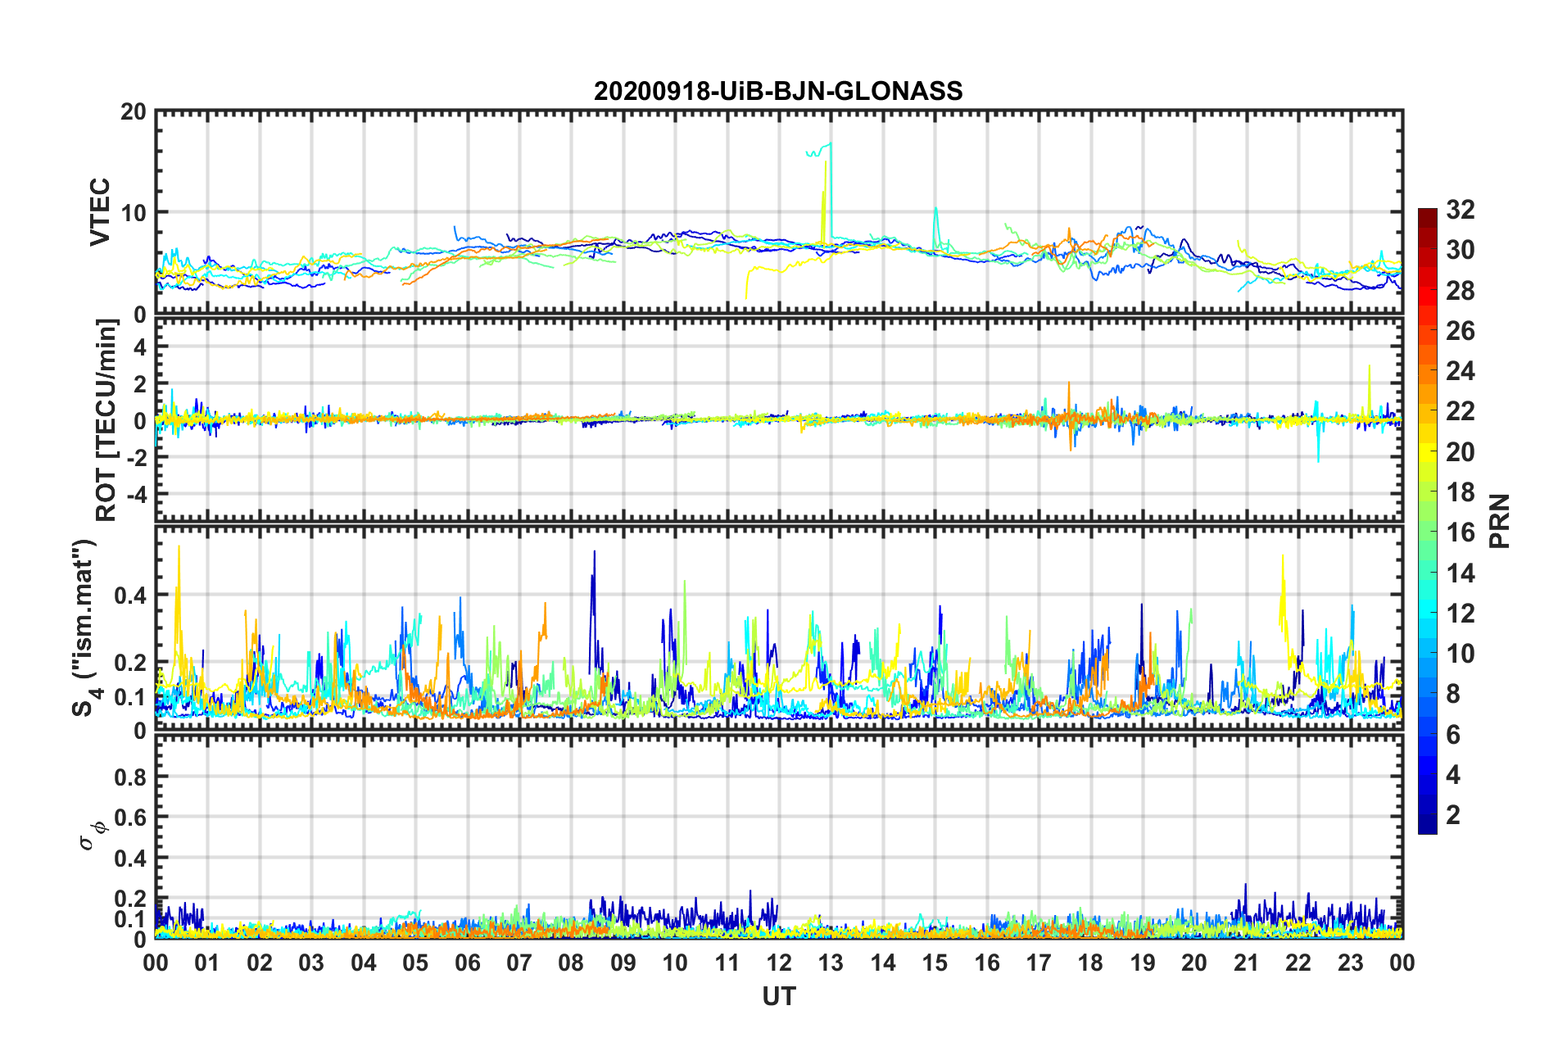Select the VTEC y-axis label
The height and width of the screenshot is (1042, 1558).
(100, 211)
